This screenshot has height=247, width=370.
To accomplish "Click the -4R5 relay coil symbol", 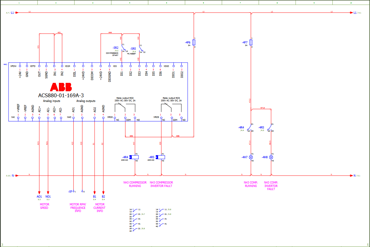I will click(160, 157).
